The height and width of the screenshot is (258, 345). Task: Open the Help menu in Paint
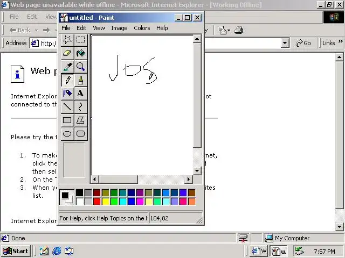point(162,28)
